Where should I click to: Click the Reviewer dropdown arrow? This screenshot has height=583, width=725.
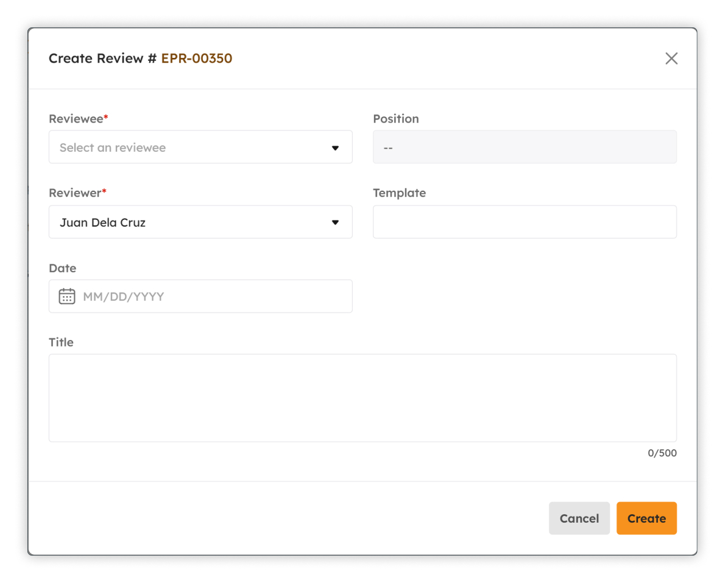pos(335,222)
